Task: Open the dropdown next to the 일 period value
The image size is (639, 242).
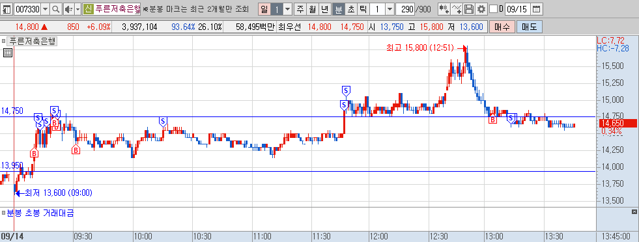Action: coord(288,9)
